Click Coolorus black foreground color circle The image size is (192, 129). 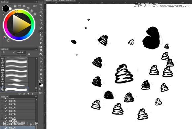(6, 9)
